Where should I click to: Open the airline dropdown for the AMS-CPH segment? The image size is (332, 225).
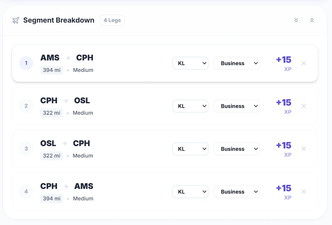(x=190, y=63)
